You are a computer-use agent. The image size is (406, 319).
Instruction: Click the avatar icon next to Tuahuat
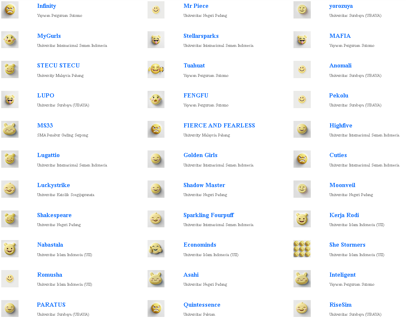pyautogui.click(x=156, y=69)
